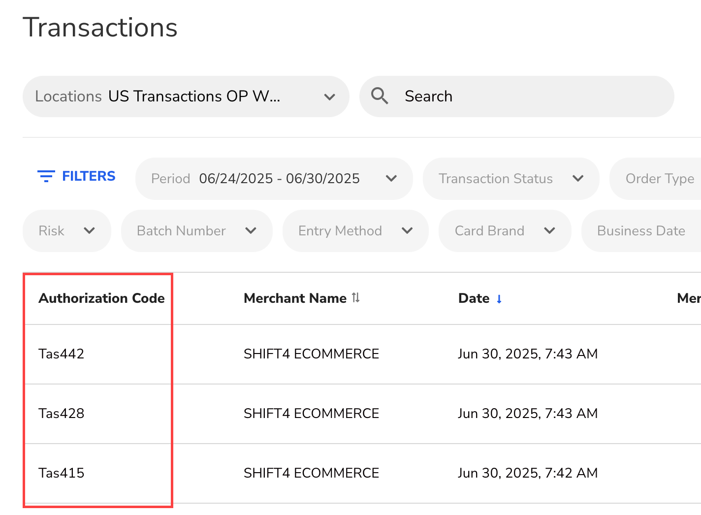Open the Business Date filter
701x515 pixels.
point(640,231)
